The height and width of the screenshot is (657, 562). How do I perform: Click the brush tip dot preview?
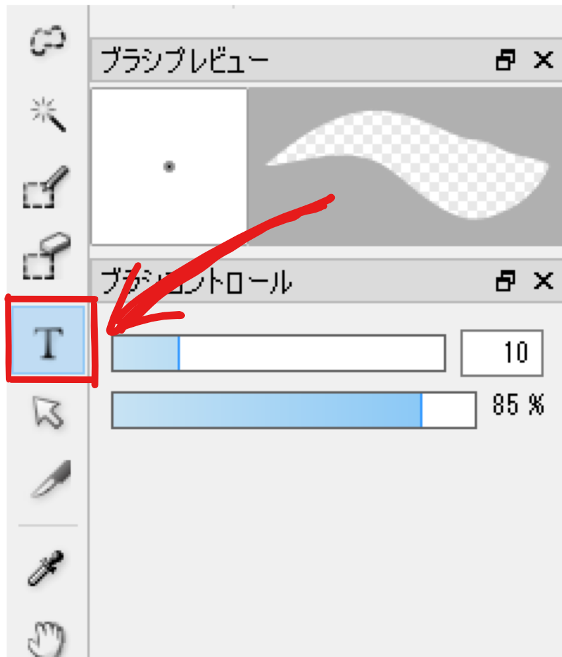click(x=169, y=167)
